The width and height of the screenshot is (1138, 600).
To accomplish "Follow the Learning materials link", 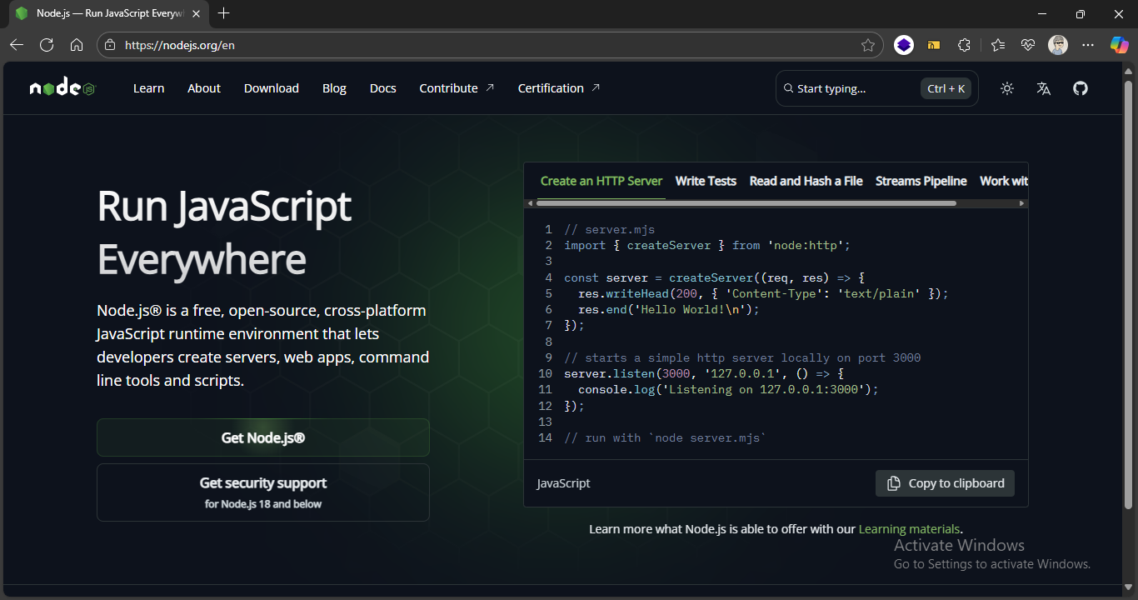I will 909,528.
